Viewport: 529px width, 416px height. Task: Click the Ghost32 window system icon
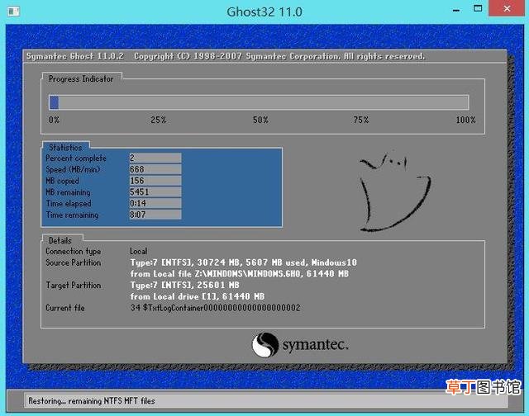[x=13, y=12]
